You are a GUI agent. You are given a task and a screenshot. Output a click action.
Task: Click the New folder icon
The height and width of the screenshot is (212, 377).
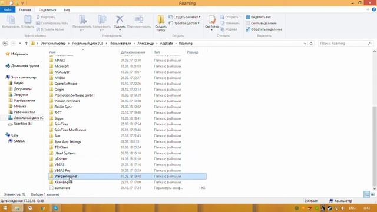(x=161, y=19)
